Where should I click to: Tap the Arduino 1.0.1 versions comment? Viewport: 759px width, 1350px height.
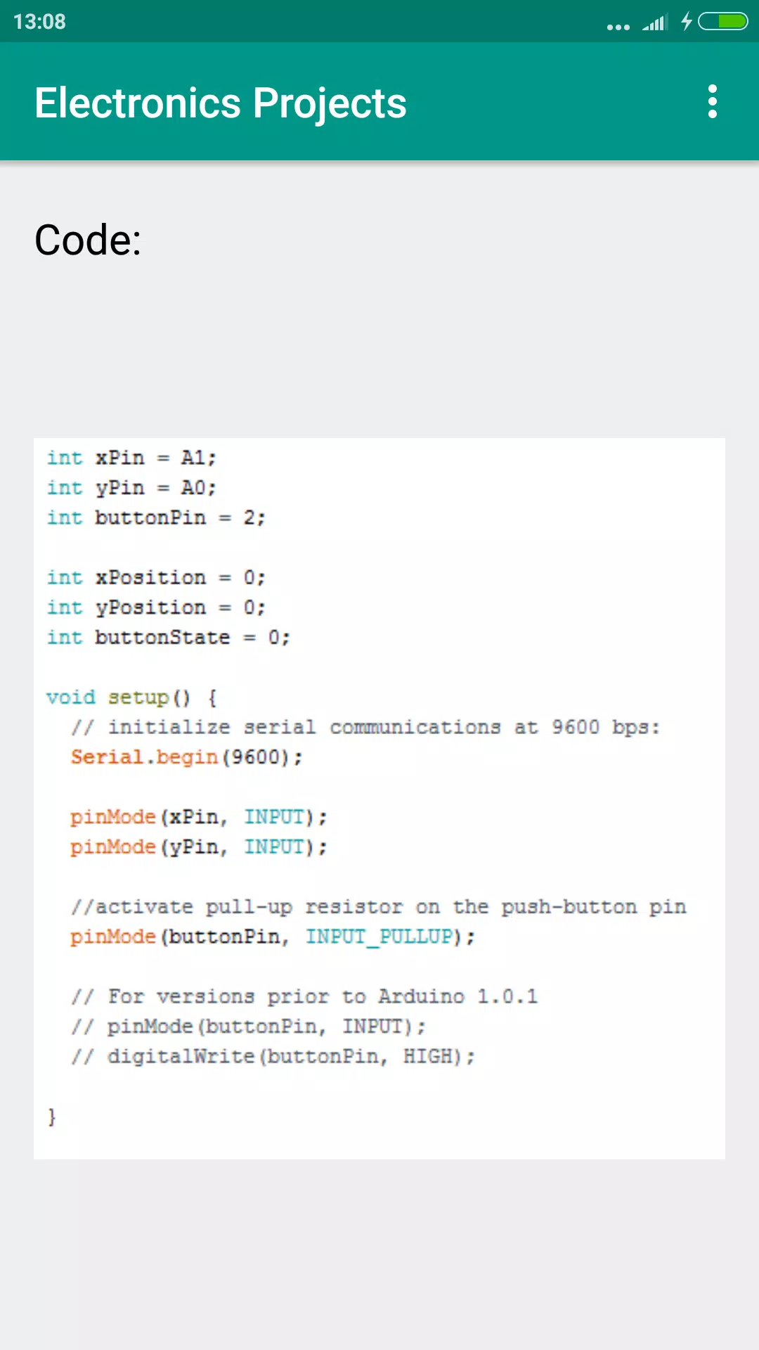(x=304, y=997)
